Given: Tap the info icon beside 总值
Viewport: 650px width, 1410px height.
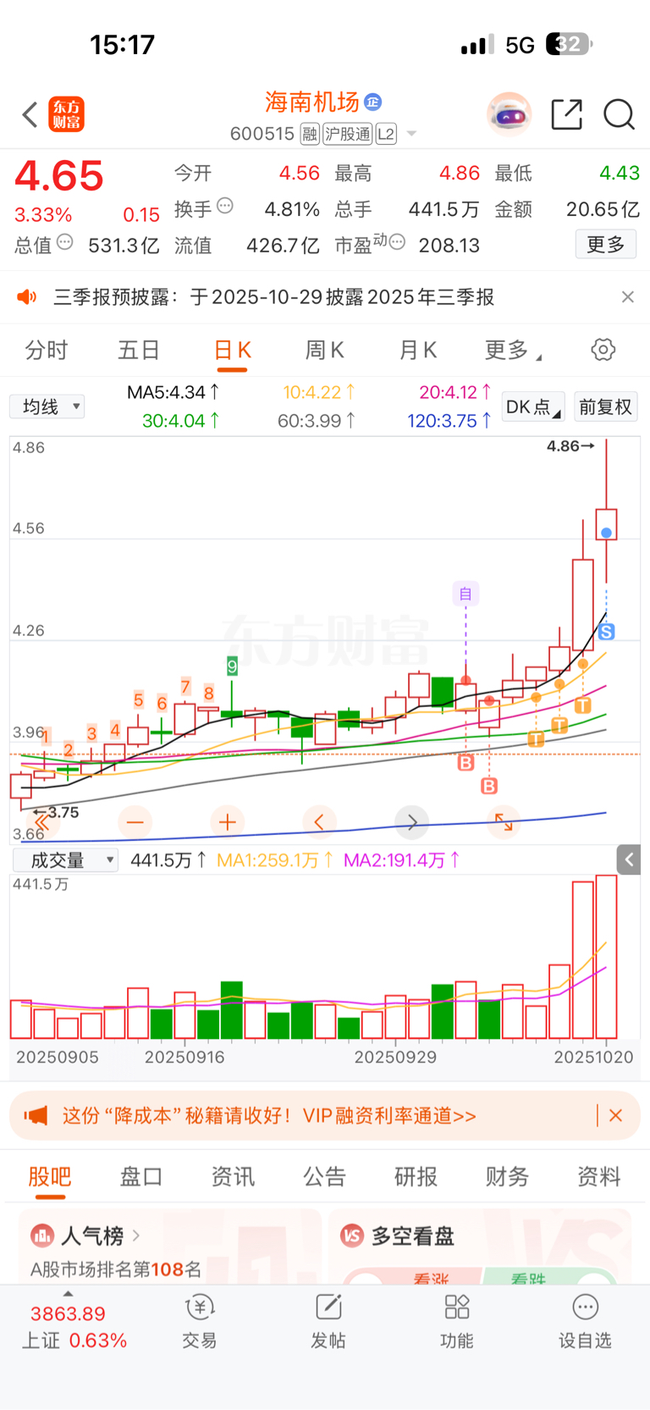Looking at the screenshot, I should pos(64,243).
